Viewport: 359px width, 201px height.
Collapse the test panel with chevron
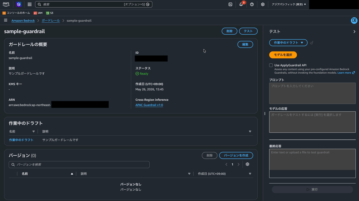coord(354,32)
